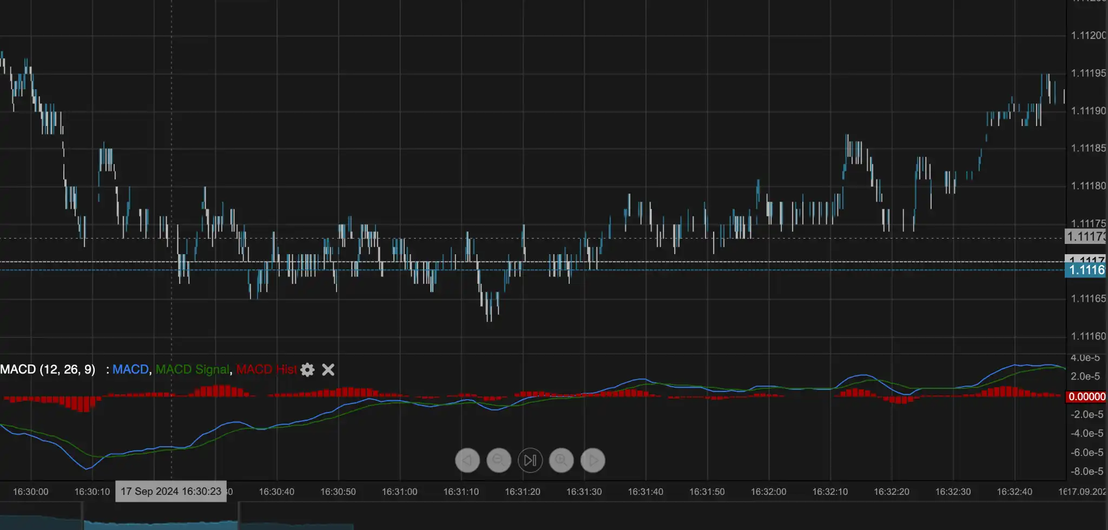Viewport: 1108px width, 530px height.
Task: Zoom out using magnifier minus button
Action: coord(498,460)
